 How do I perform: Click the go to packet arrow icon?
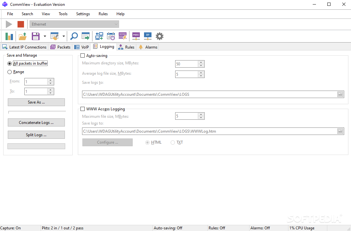86,36
